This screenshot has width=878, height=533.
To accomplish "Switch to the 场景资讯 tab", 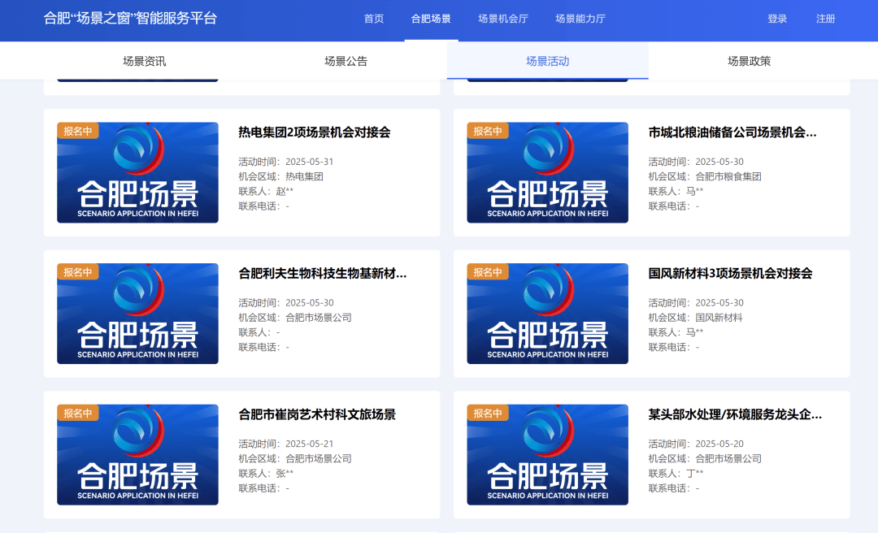I will coord(144,61).
